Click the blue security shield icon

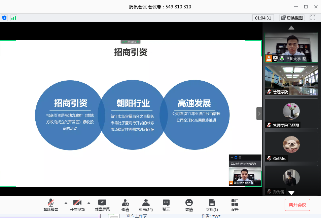(x=4, y=18)
